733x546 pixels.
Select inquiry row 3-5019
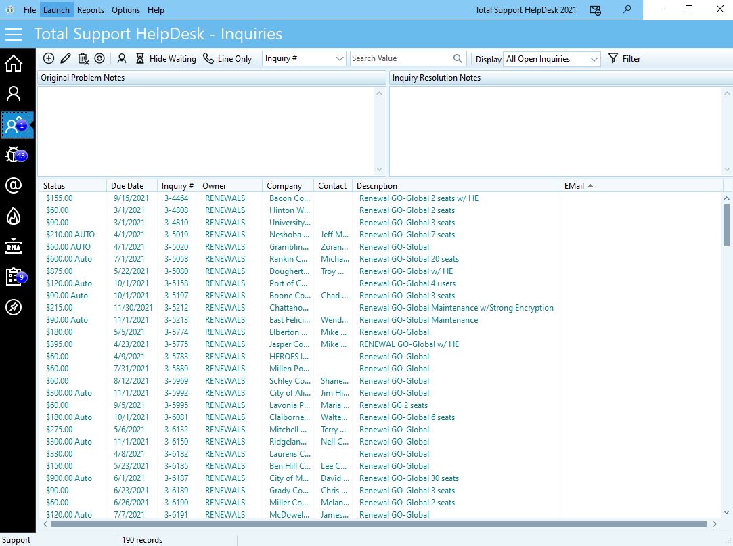(381, 235)
